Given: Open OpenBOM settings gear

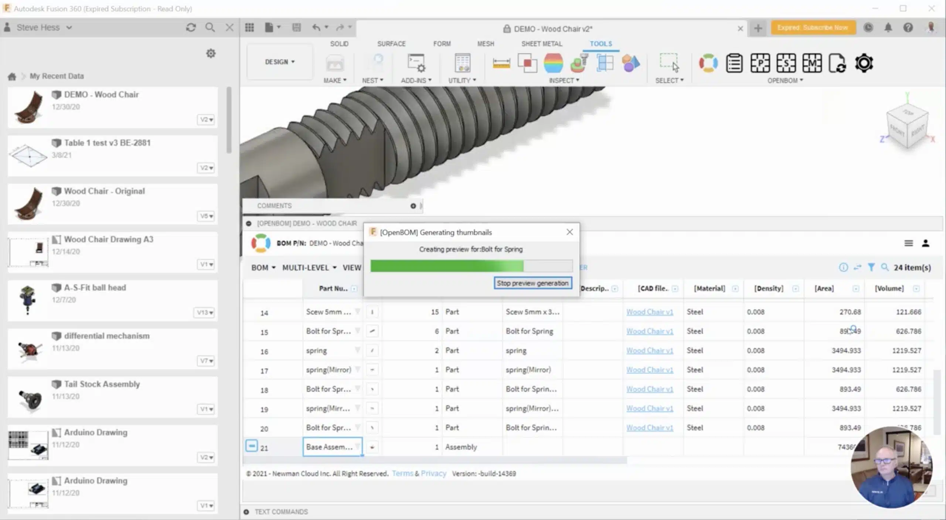Looking at the screenshot, I should pyautogui.click(x=864, y=63).
